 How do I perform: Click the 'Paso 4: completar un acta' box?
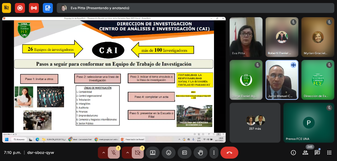pos(151,97)
